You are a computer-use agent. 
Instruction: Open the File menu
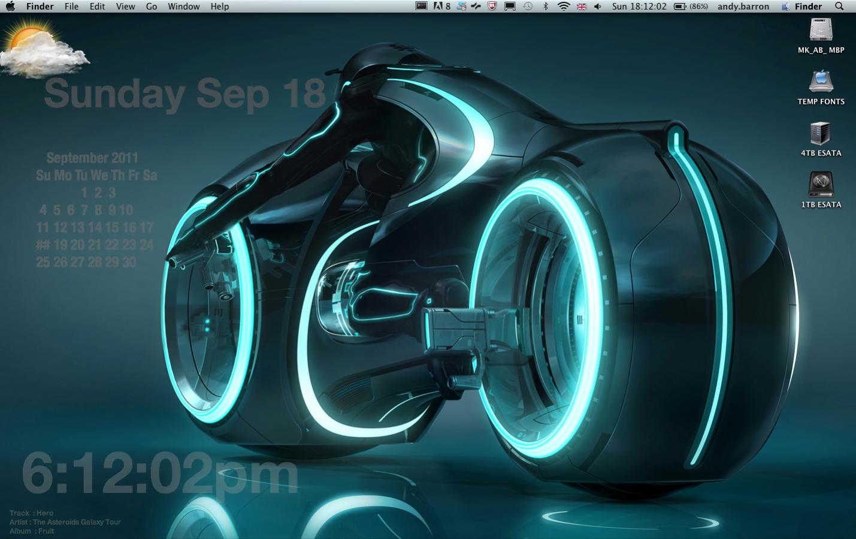[x=71, y=6]
